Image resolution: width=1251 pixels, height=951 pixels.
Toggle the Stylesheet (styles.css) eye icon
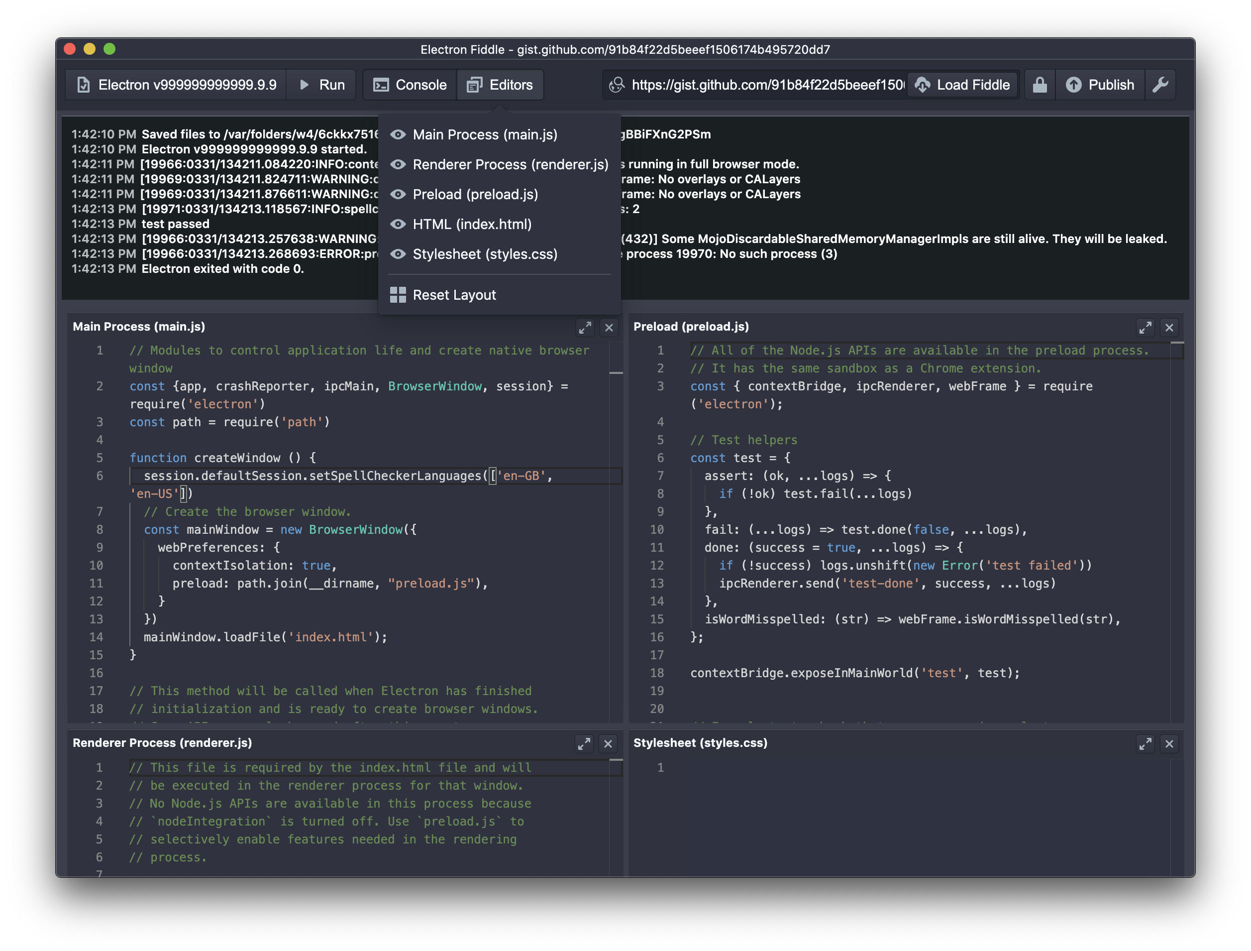398,254
